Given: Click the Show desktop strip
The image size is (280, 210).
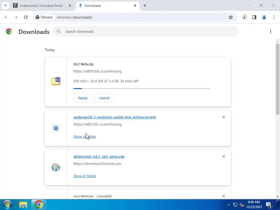Looking at the screenshot, I should 278,205.
